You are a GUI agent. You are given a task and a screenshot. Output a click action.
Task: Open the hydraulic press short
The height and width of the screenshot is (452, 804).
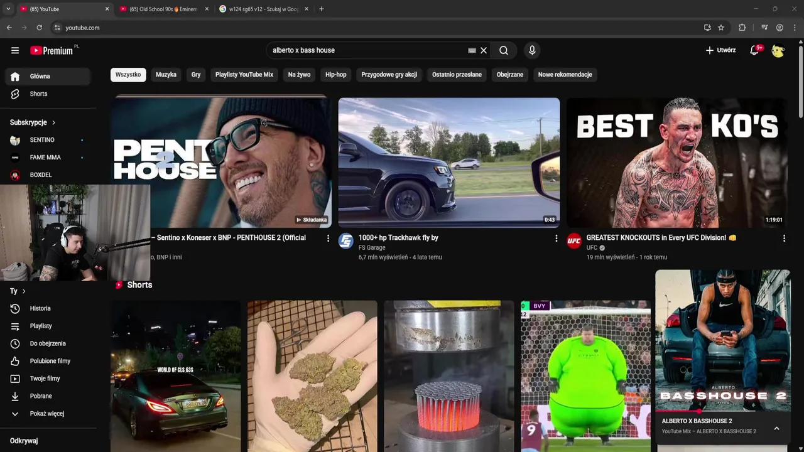tap(449, 376)
